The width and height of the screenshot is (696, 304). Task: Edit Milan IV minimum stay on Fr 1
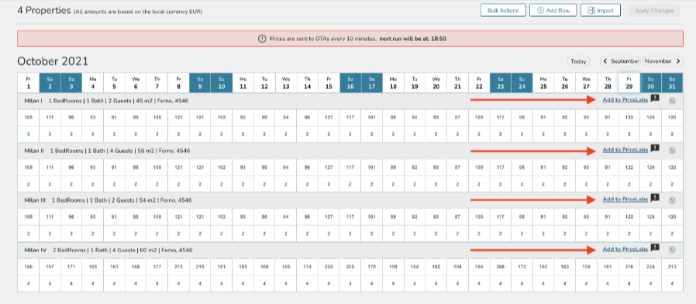point(29,284)
